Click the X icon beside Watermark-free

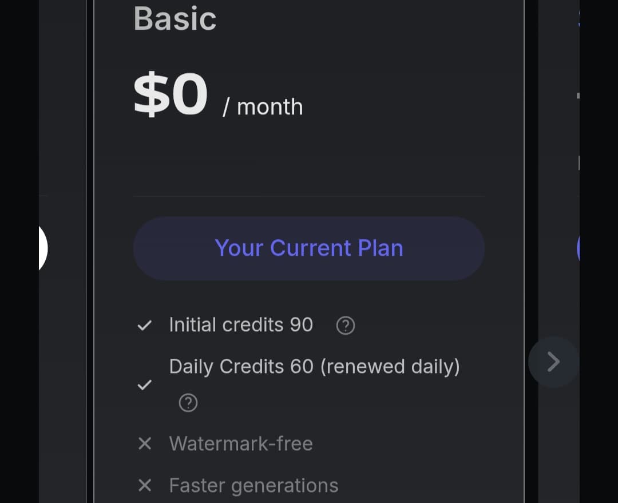[x=145, y=443]
